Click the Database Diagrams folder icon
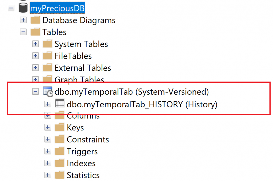 click(x=35, y=20)
